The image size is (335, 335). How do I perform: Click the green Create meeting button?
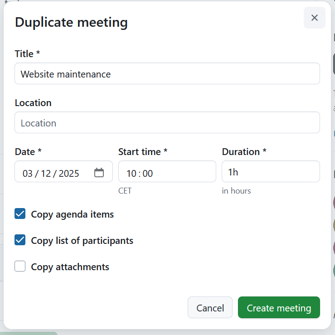click(x=279, y=308)
